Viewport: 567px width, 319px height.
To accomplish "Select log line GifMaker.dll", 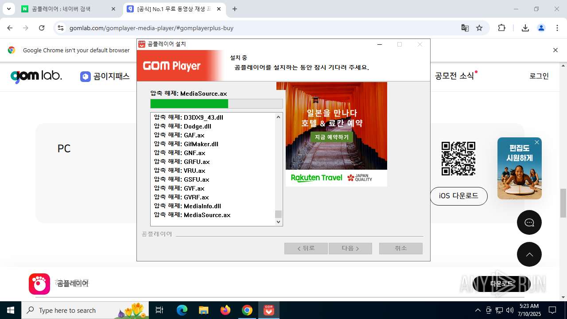I will click(x=186, y=144).
